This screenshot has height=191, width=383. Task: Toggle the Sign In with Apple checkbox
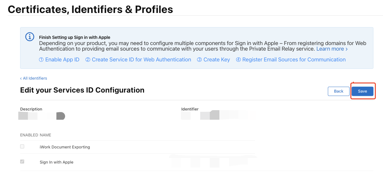point(22,162)
